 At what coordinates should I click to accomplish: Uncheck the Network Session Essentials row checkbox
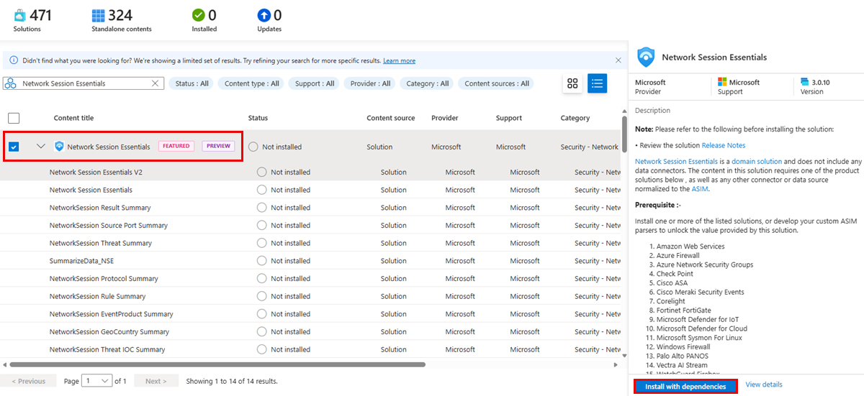[x=14, y=147]
